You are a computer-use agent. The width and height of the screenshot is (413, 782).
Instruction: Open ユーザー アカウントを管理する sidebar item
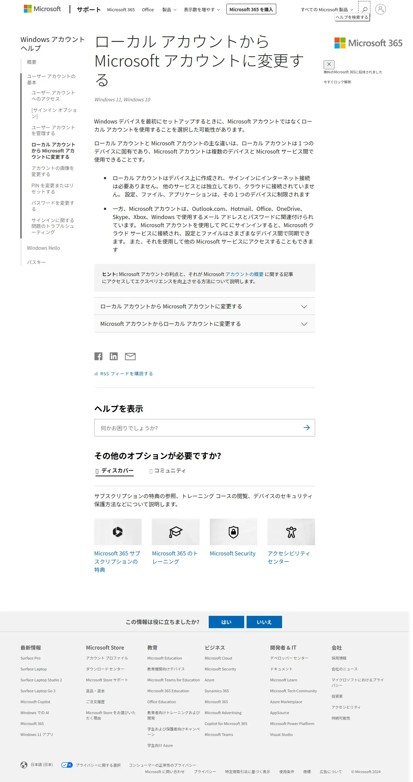(53, 131)
